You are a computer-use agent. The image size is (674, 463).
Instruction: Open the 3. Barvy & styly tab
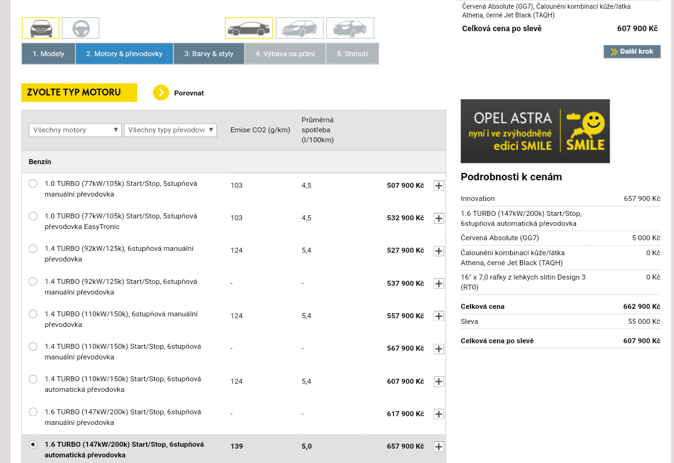[208, 54]
